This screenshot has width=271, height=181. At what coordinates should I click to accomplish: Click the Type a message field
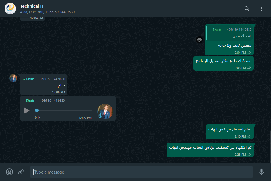141,172
